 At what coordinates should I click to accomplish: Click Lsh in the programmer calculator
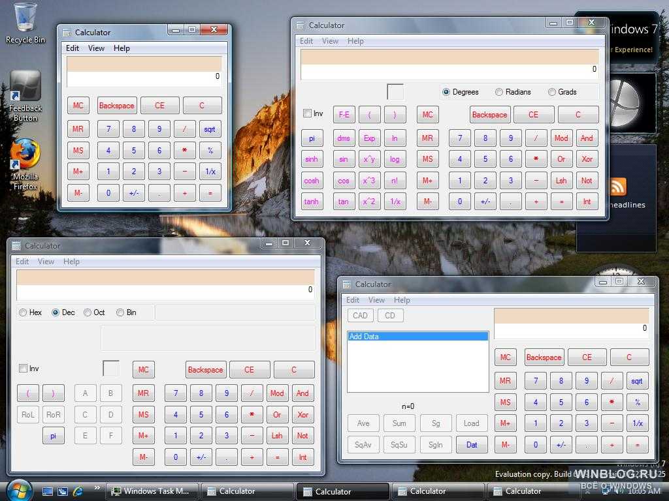277,436
